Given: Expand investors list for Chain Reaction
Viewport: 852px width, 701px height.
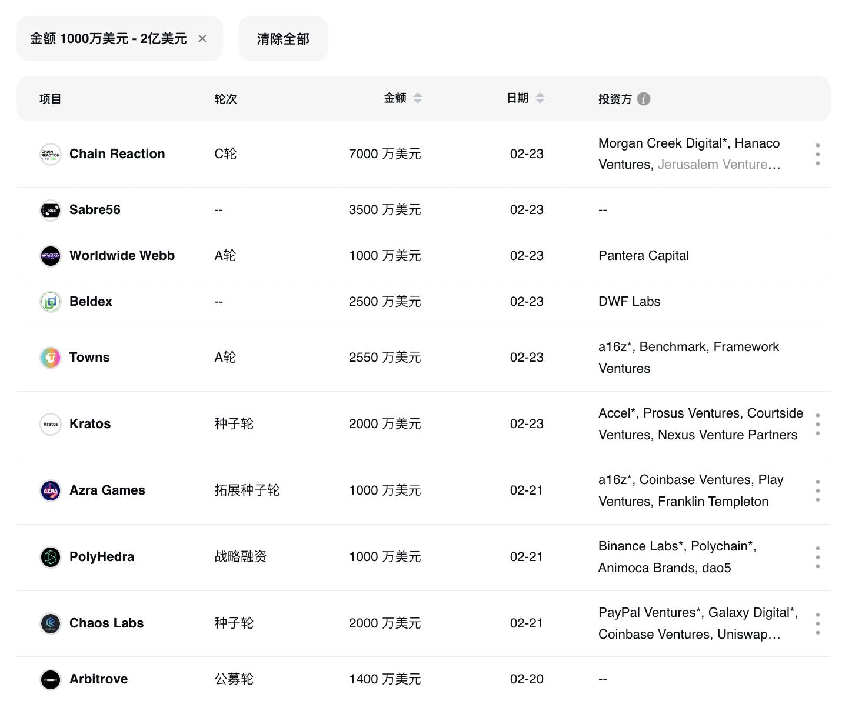Looking at the screenshot, I should (817, 154).
